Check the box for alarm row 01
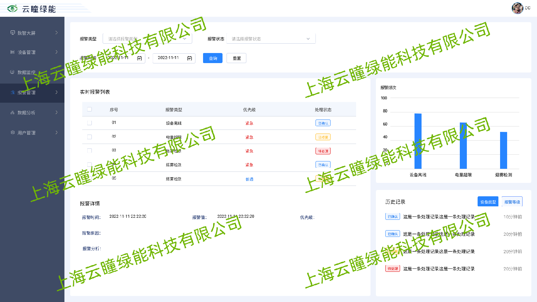 pos(90,123)
